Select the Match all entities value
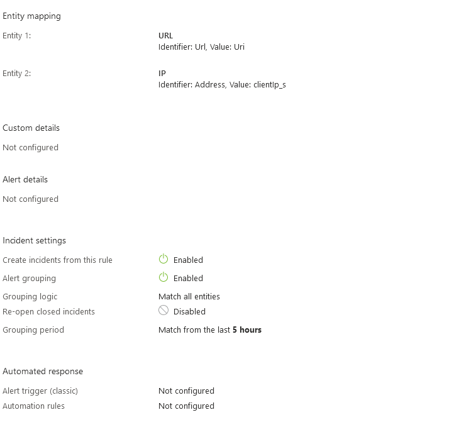The width and height of the screenshot is (469, 427). (x=189, y=297)
